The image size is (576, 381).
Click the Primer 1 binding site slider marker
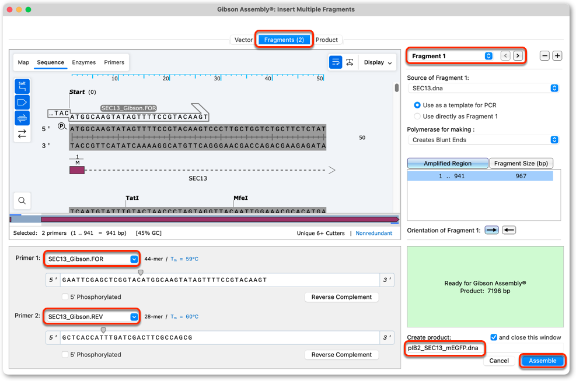(140, 272)
